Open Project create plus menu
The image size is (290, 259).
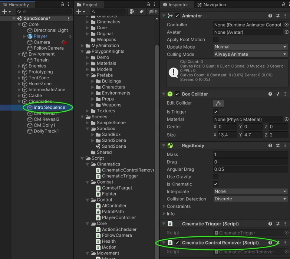pos(80,12)
